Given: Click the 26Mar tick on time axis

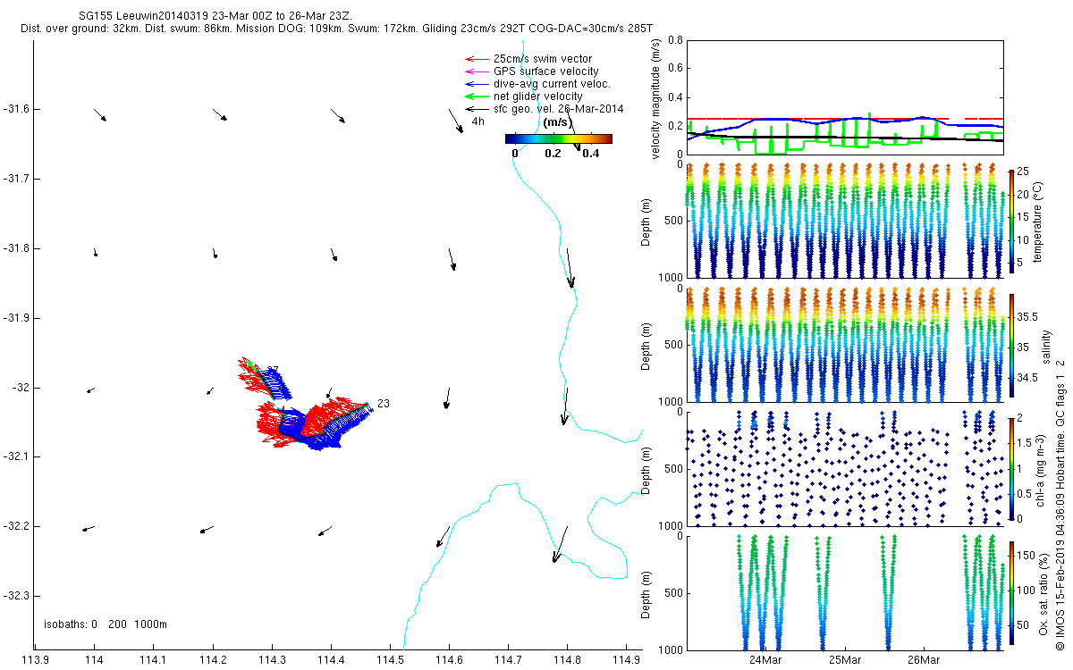Looking at the screenshot, I should (x=924, y=660).
